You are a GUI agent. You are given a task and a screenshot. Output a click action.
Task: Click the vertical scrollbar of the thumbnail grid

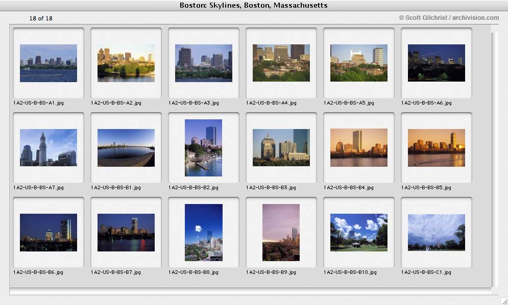(494, 159)
